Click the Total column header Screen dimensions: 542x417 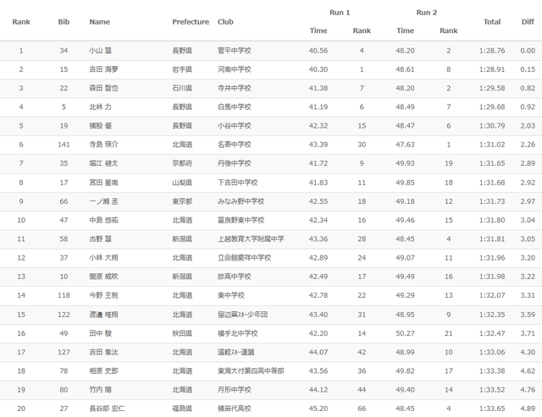pos(492,22)
